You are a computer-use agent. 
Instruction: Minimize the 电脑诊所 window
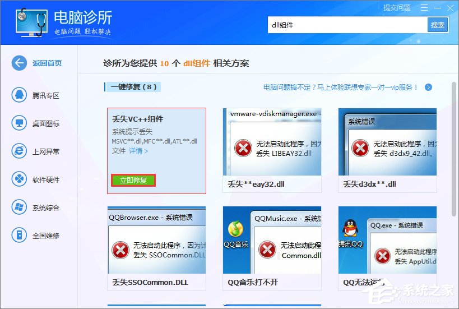click(x=438, y=8)
